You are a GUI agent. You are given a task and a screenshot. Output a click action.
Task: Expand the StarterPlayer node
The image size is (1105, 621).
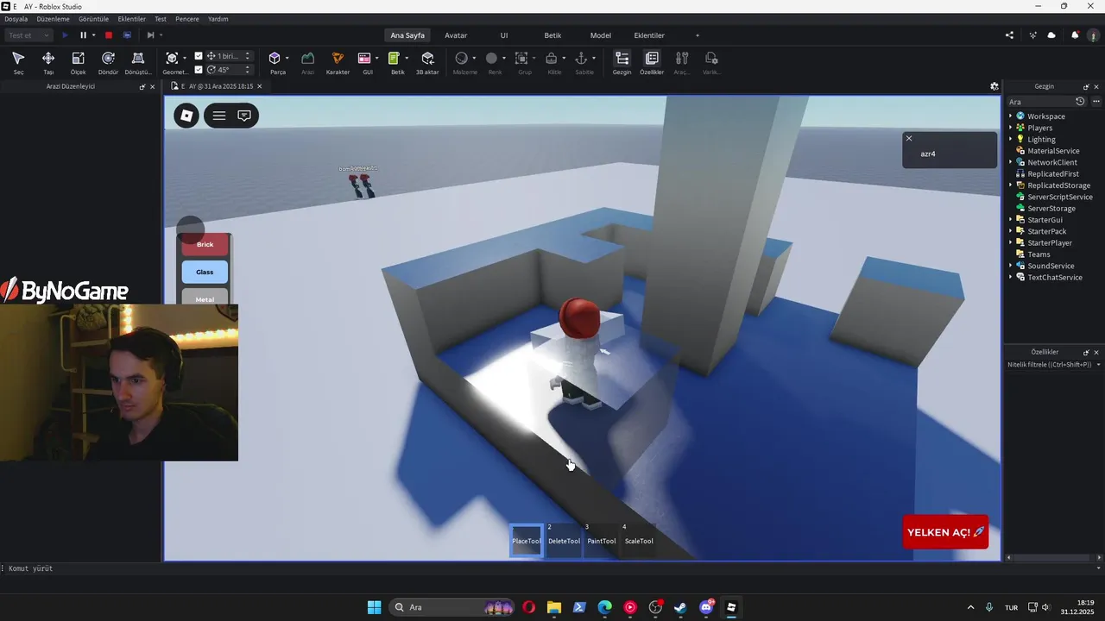(x=1011, y=243)
